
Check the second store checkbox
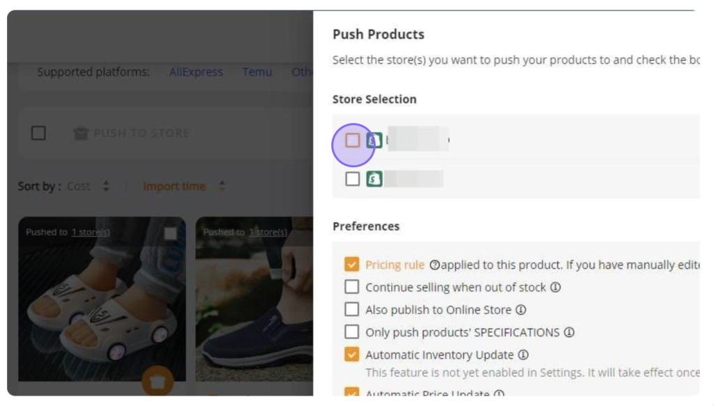352,179
